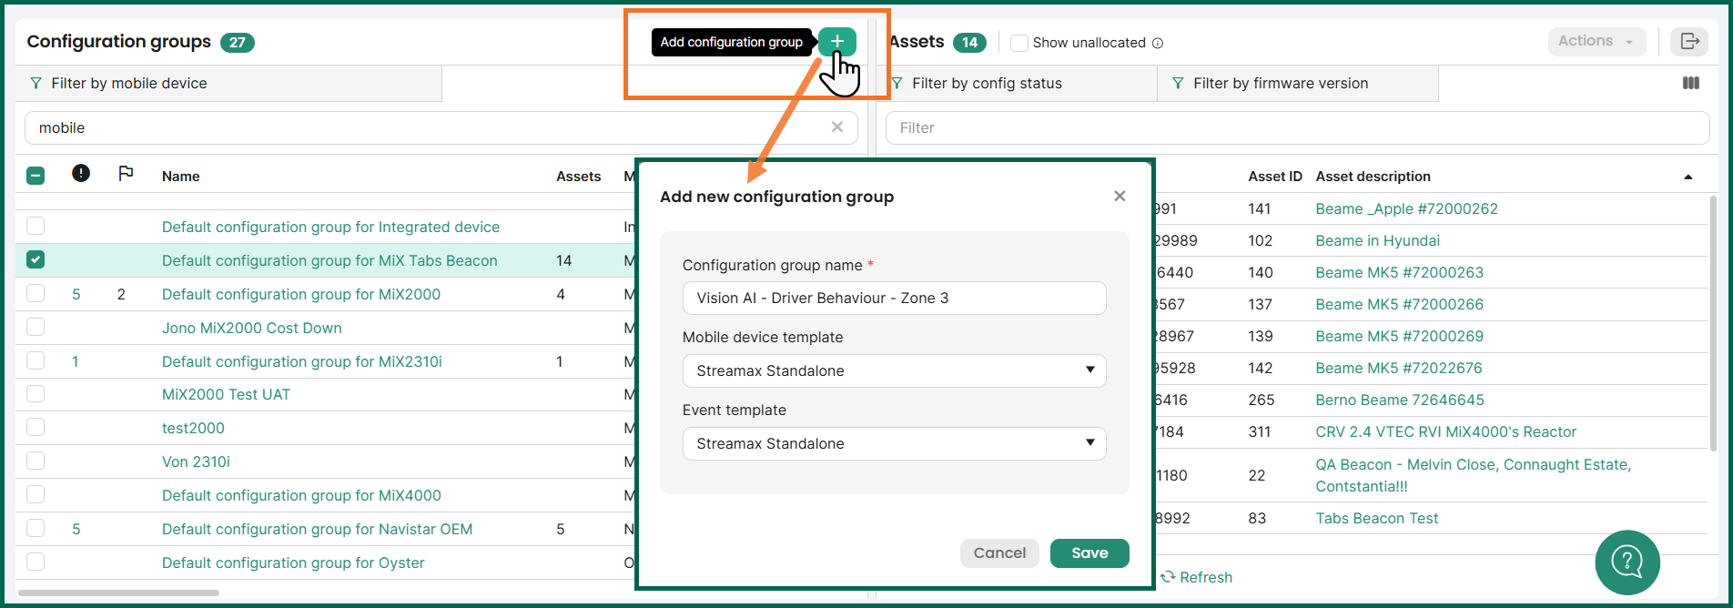
Task: Click the info icon next to Show unallocated
Action: coord(1158,43)
